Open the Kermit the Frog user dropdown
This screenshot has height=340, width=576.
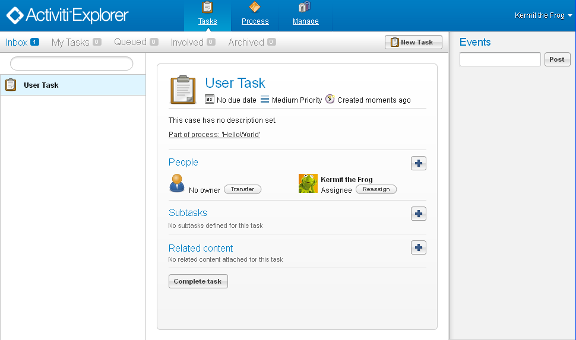pyautogui.click(x=543, y=15)
